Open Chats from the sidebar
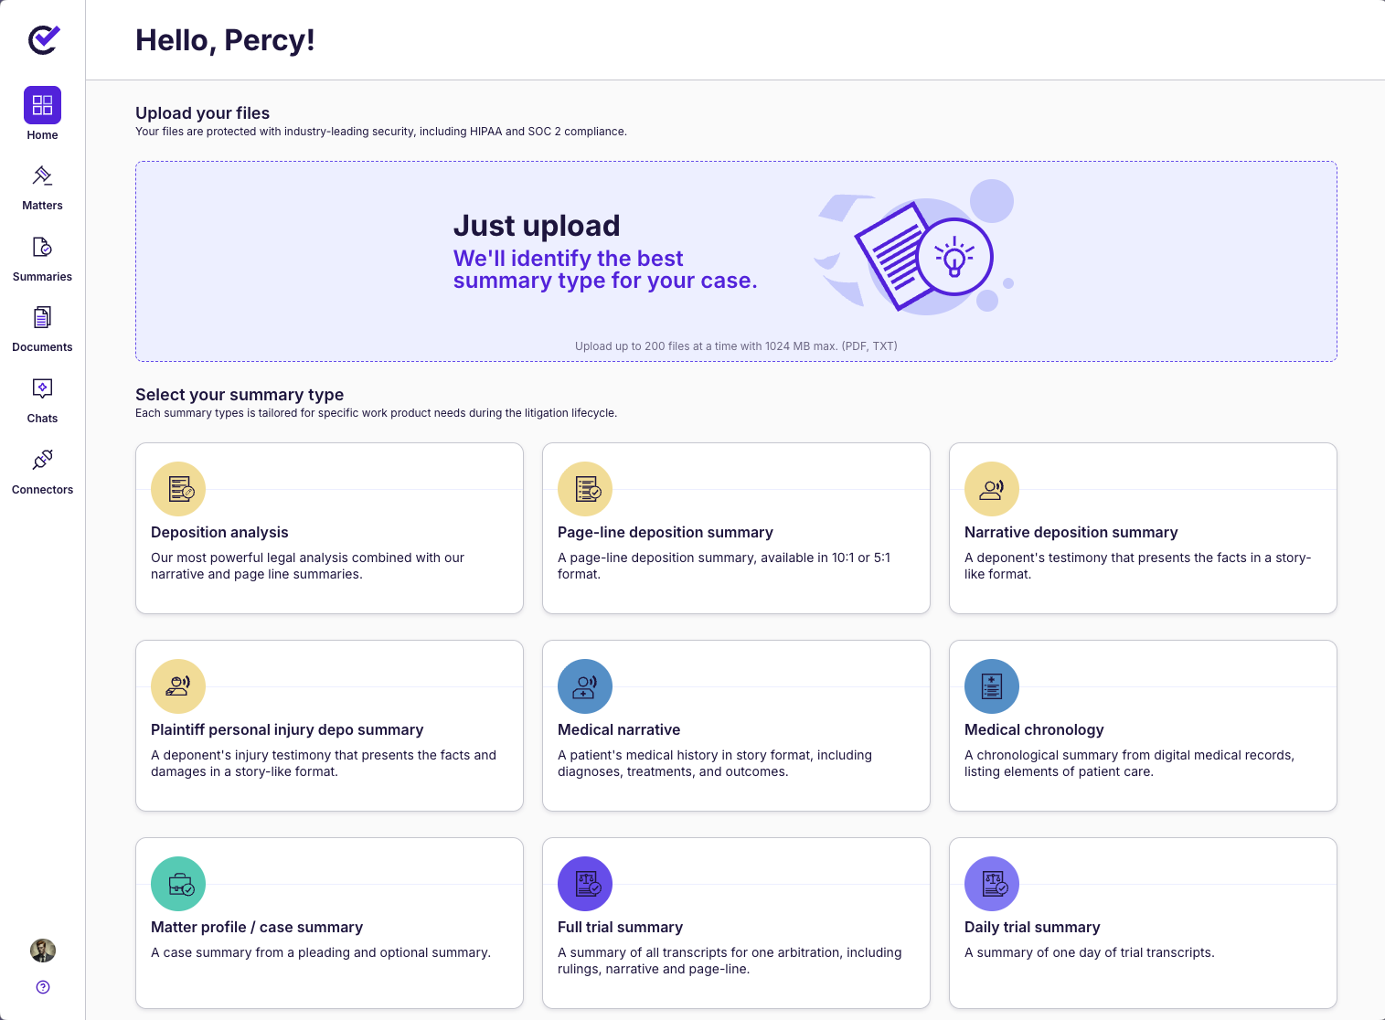This screenshot has height=1020, width=1385. point(42,389)
